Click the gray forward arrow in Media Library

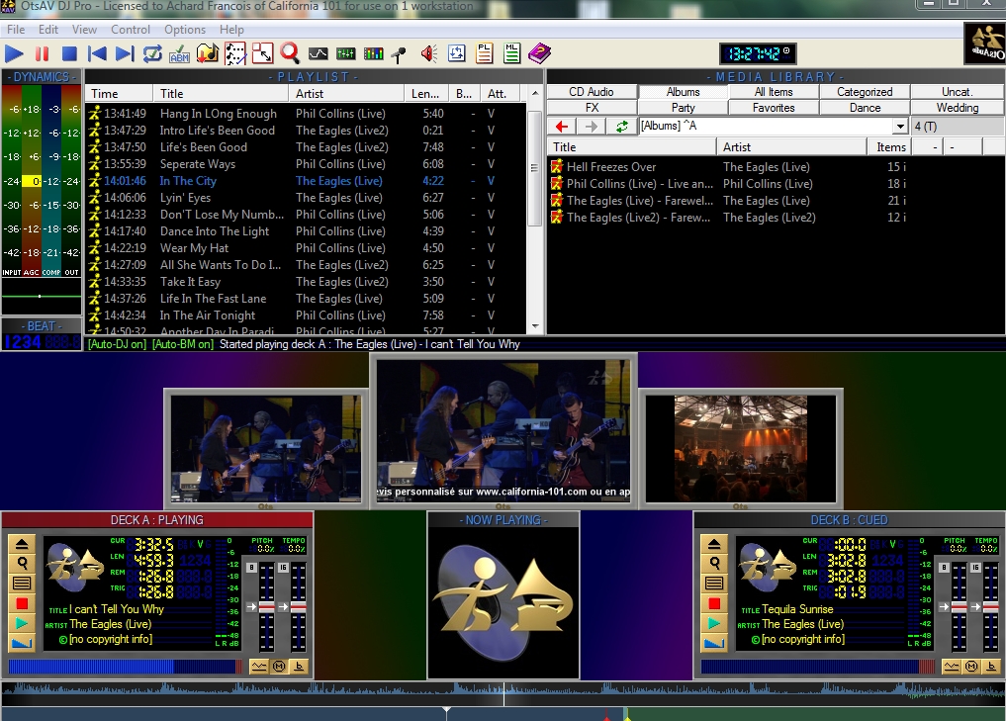coord(591,127)
